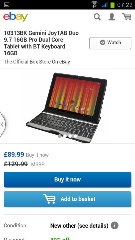This screenshot has width=135, height=240.
Task: Expand the left side drawer arrow
Action: pos(2,124)
